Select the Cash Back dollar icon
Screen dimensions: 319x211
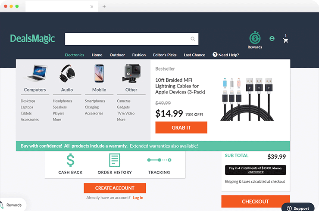pos(70,160)
